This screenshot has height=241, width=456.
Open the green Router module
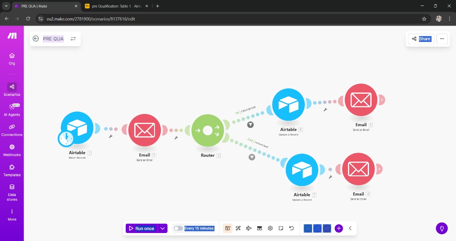[208, 130]
